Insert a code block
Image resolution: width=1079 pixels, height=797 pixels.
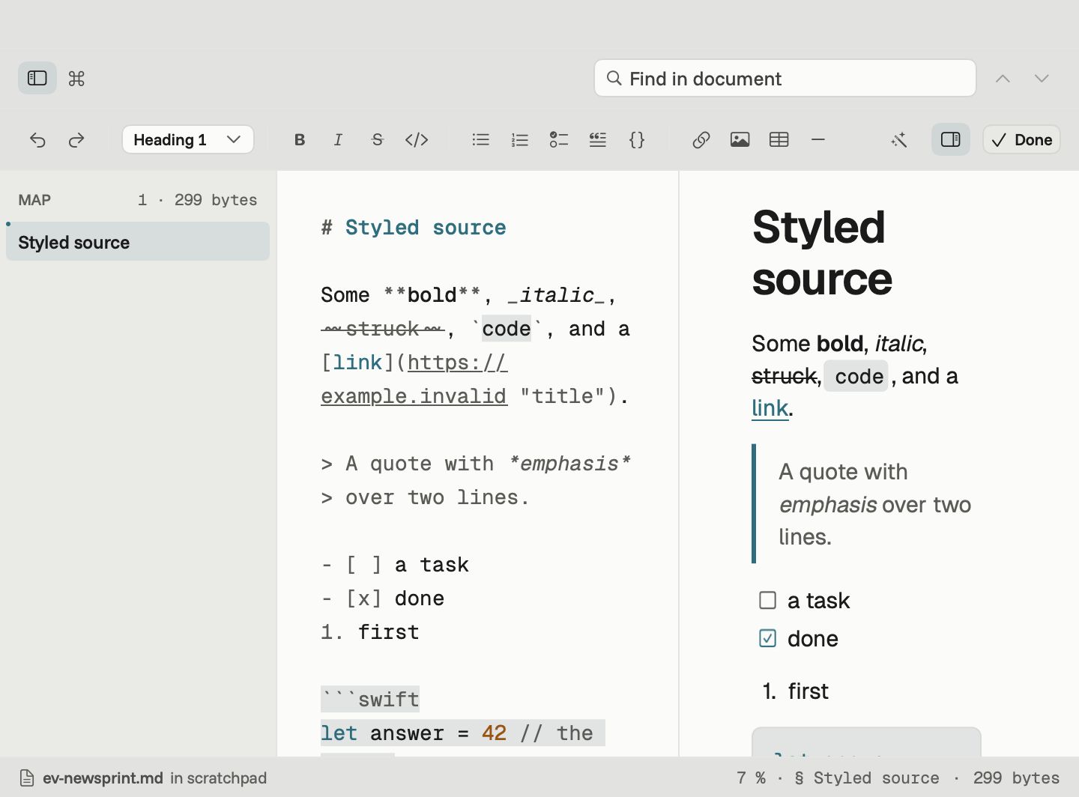pyautogui.click(x=637, y=139)
